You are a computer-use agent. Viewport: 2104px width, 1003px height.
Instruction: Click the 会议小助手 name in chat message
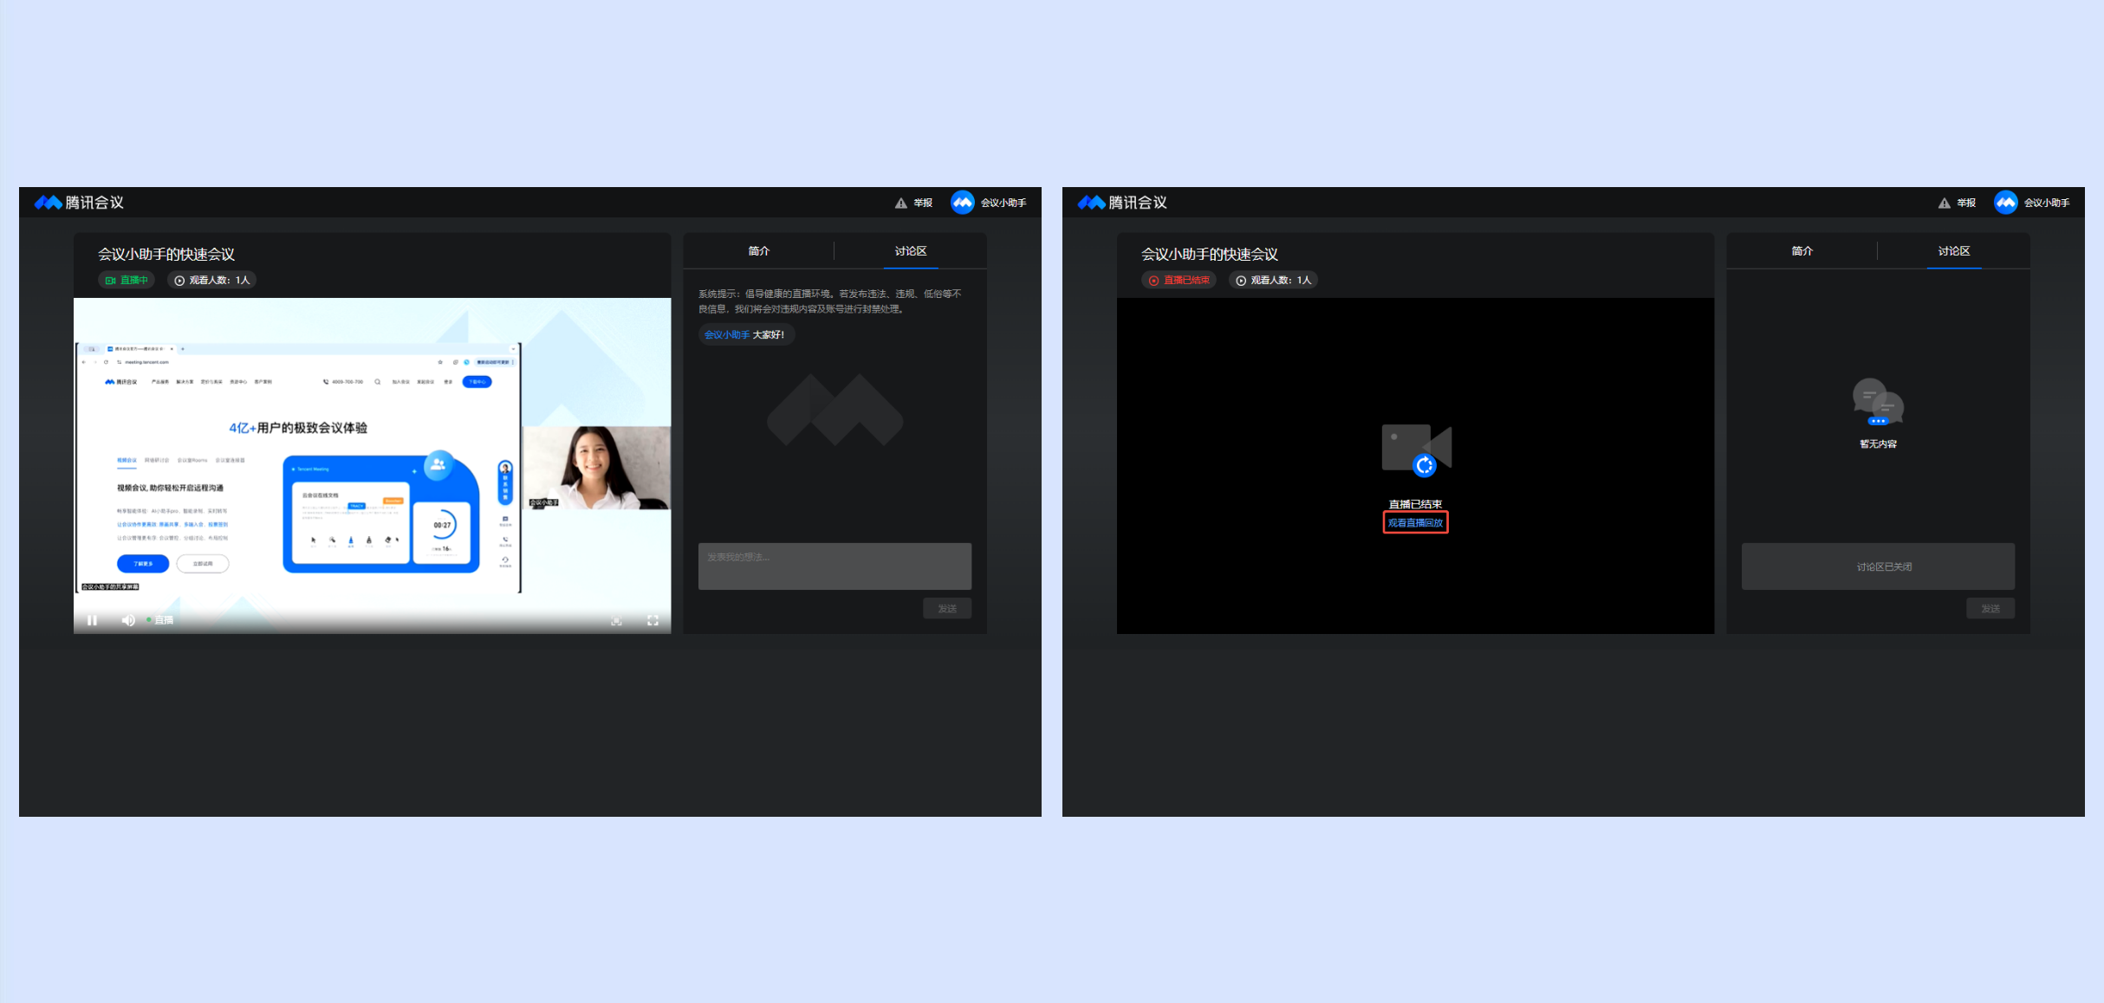pyautogui.click(x=726, y=334)
